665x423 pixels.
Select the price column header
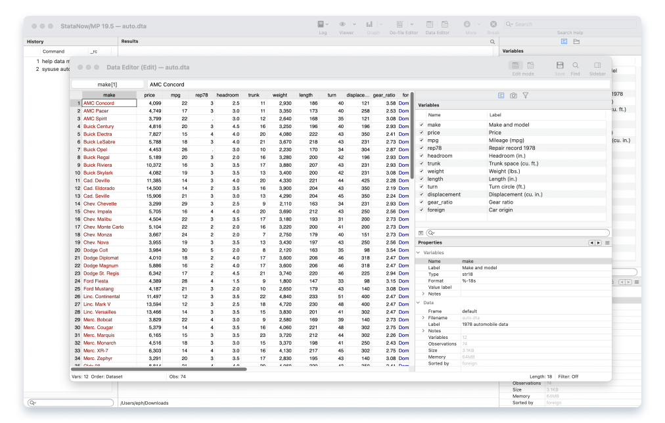[149, 95]
